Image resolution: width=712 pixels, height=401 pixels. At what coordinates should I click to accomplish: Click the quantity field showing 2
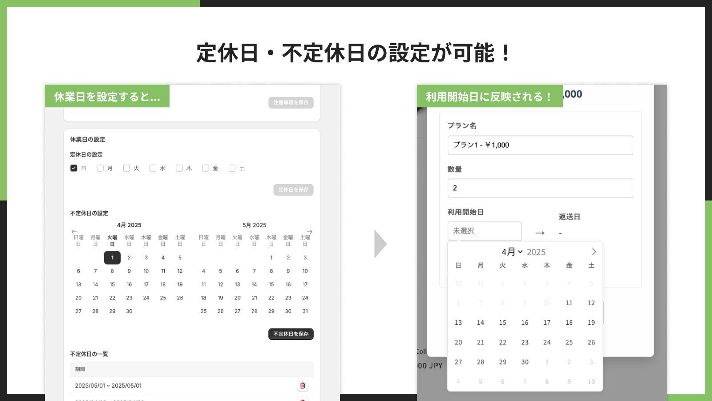[540, 188]
